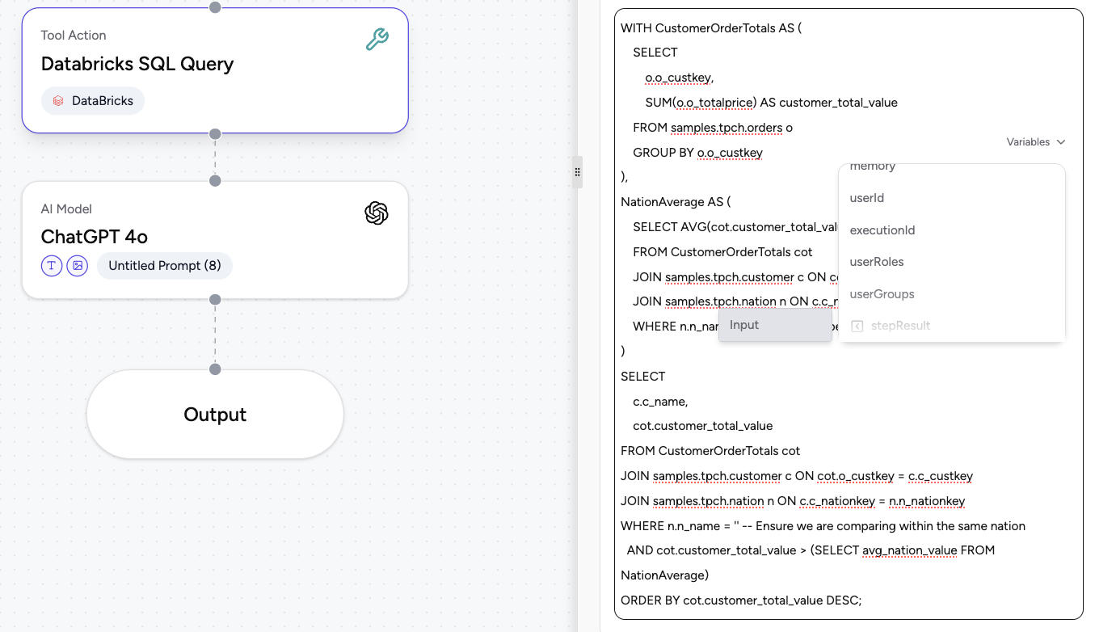The image size is (1095, 632).
Task: Pick the memory variable entry
Action: (952, 167)
